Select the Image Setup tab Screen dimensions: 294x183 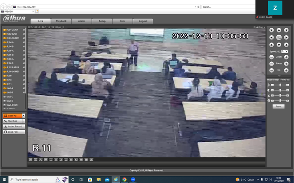272,80
